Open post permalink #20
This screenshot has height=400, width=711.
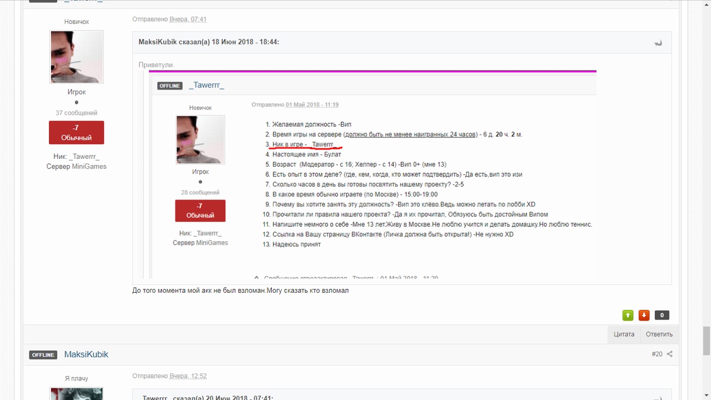[x=657, y=354]
